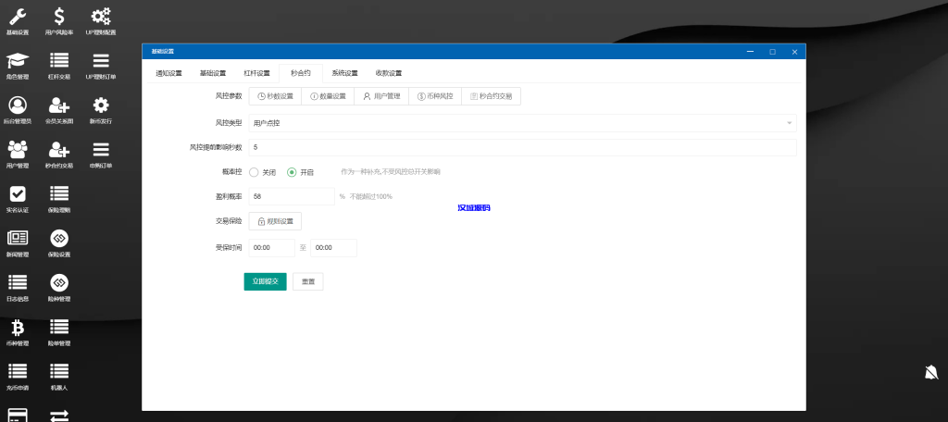Click the exchange arrows icon at the bottom

(59, 416)
